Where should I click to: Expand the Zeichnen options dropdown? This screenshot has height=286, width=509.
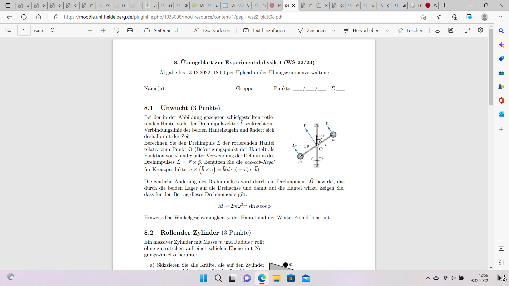click(x=334, y=31)
